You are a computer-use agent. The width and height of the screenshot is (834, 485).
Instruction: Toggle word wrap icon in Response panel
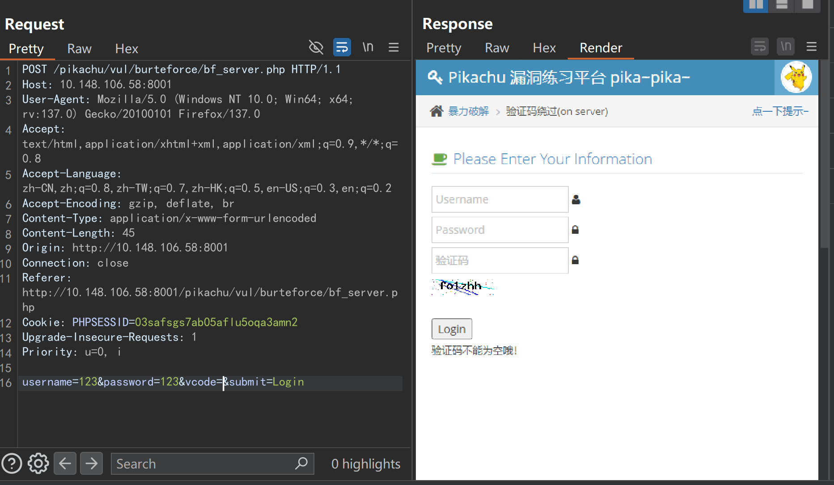point(759,46)
